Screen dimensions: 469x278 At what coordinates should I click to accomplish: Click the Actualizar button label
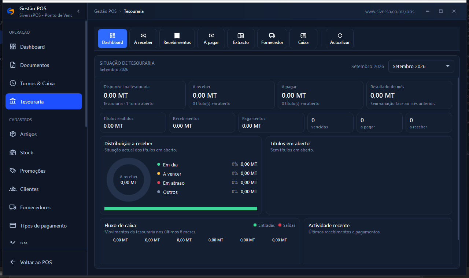point(340,42)
